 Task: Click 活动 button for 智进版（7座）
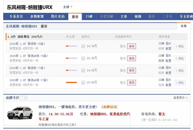tap(132, 70)
